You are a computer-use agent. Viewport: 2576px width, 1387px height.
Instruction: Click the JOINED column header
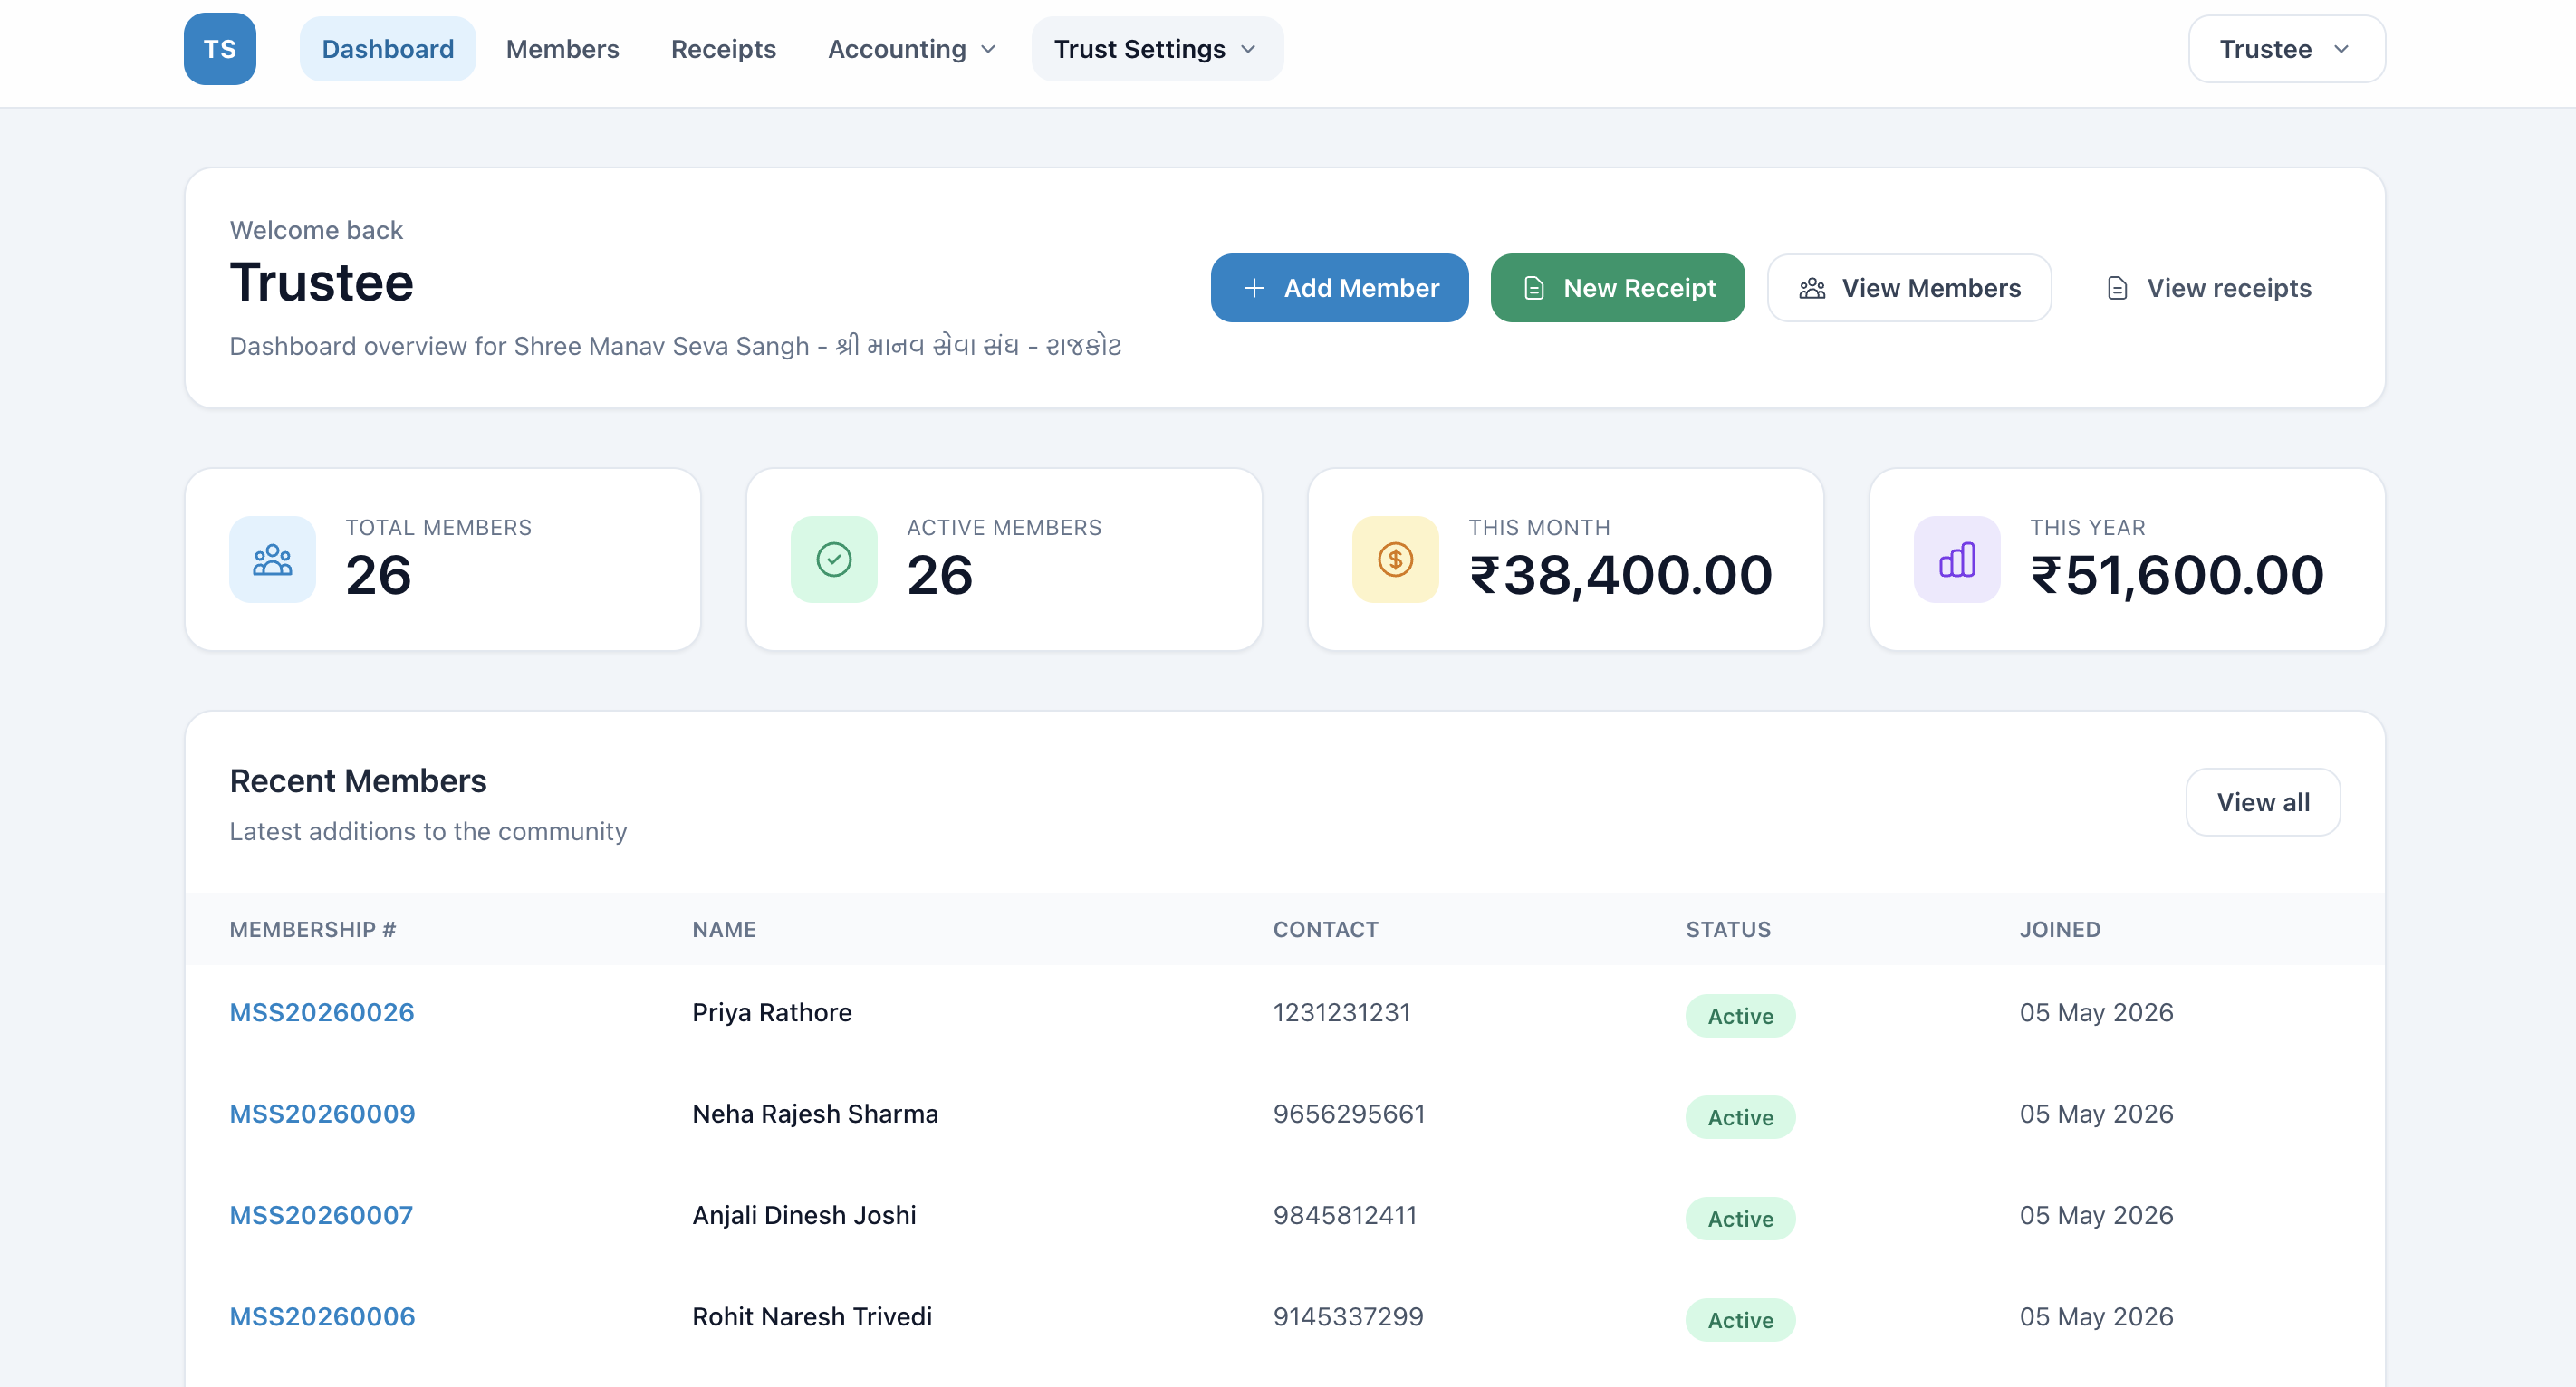[x=2060, y=929]
